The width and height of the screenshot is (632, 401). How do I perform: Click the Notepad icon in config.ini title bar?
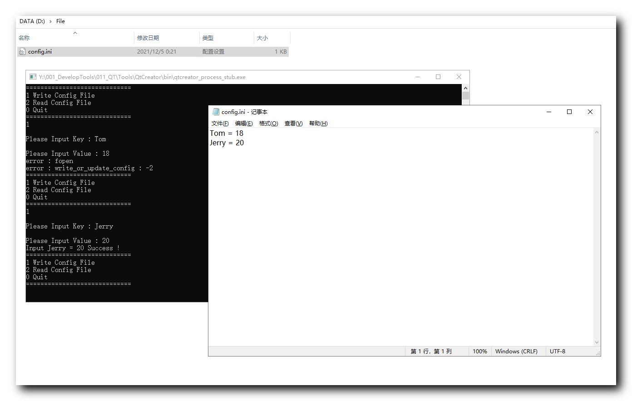(216, 112)
